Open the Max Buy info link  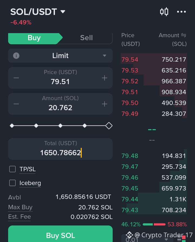pyautogui.click(x=20, y=207)
